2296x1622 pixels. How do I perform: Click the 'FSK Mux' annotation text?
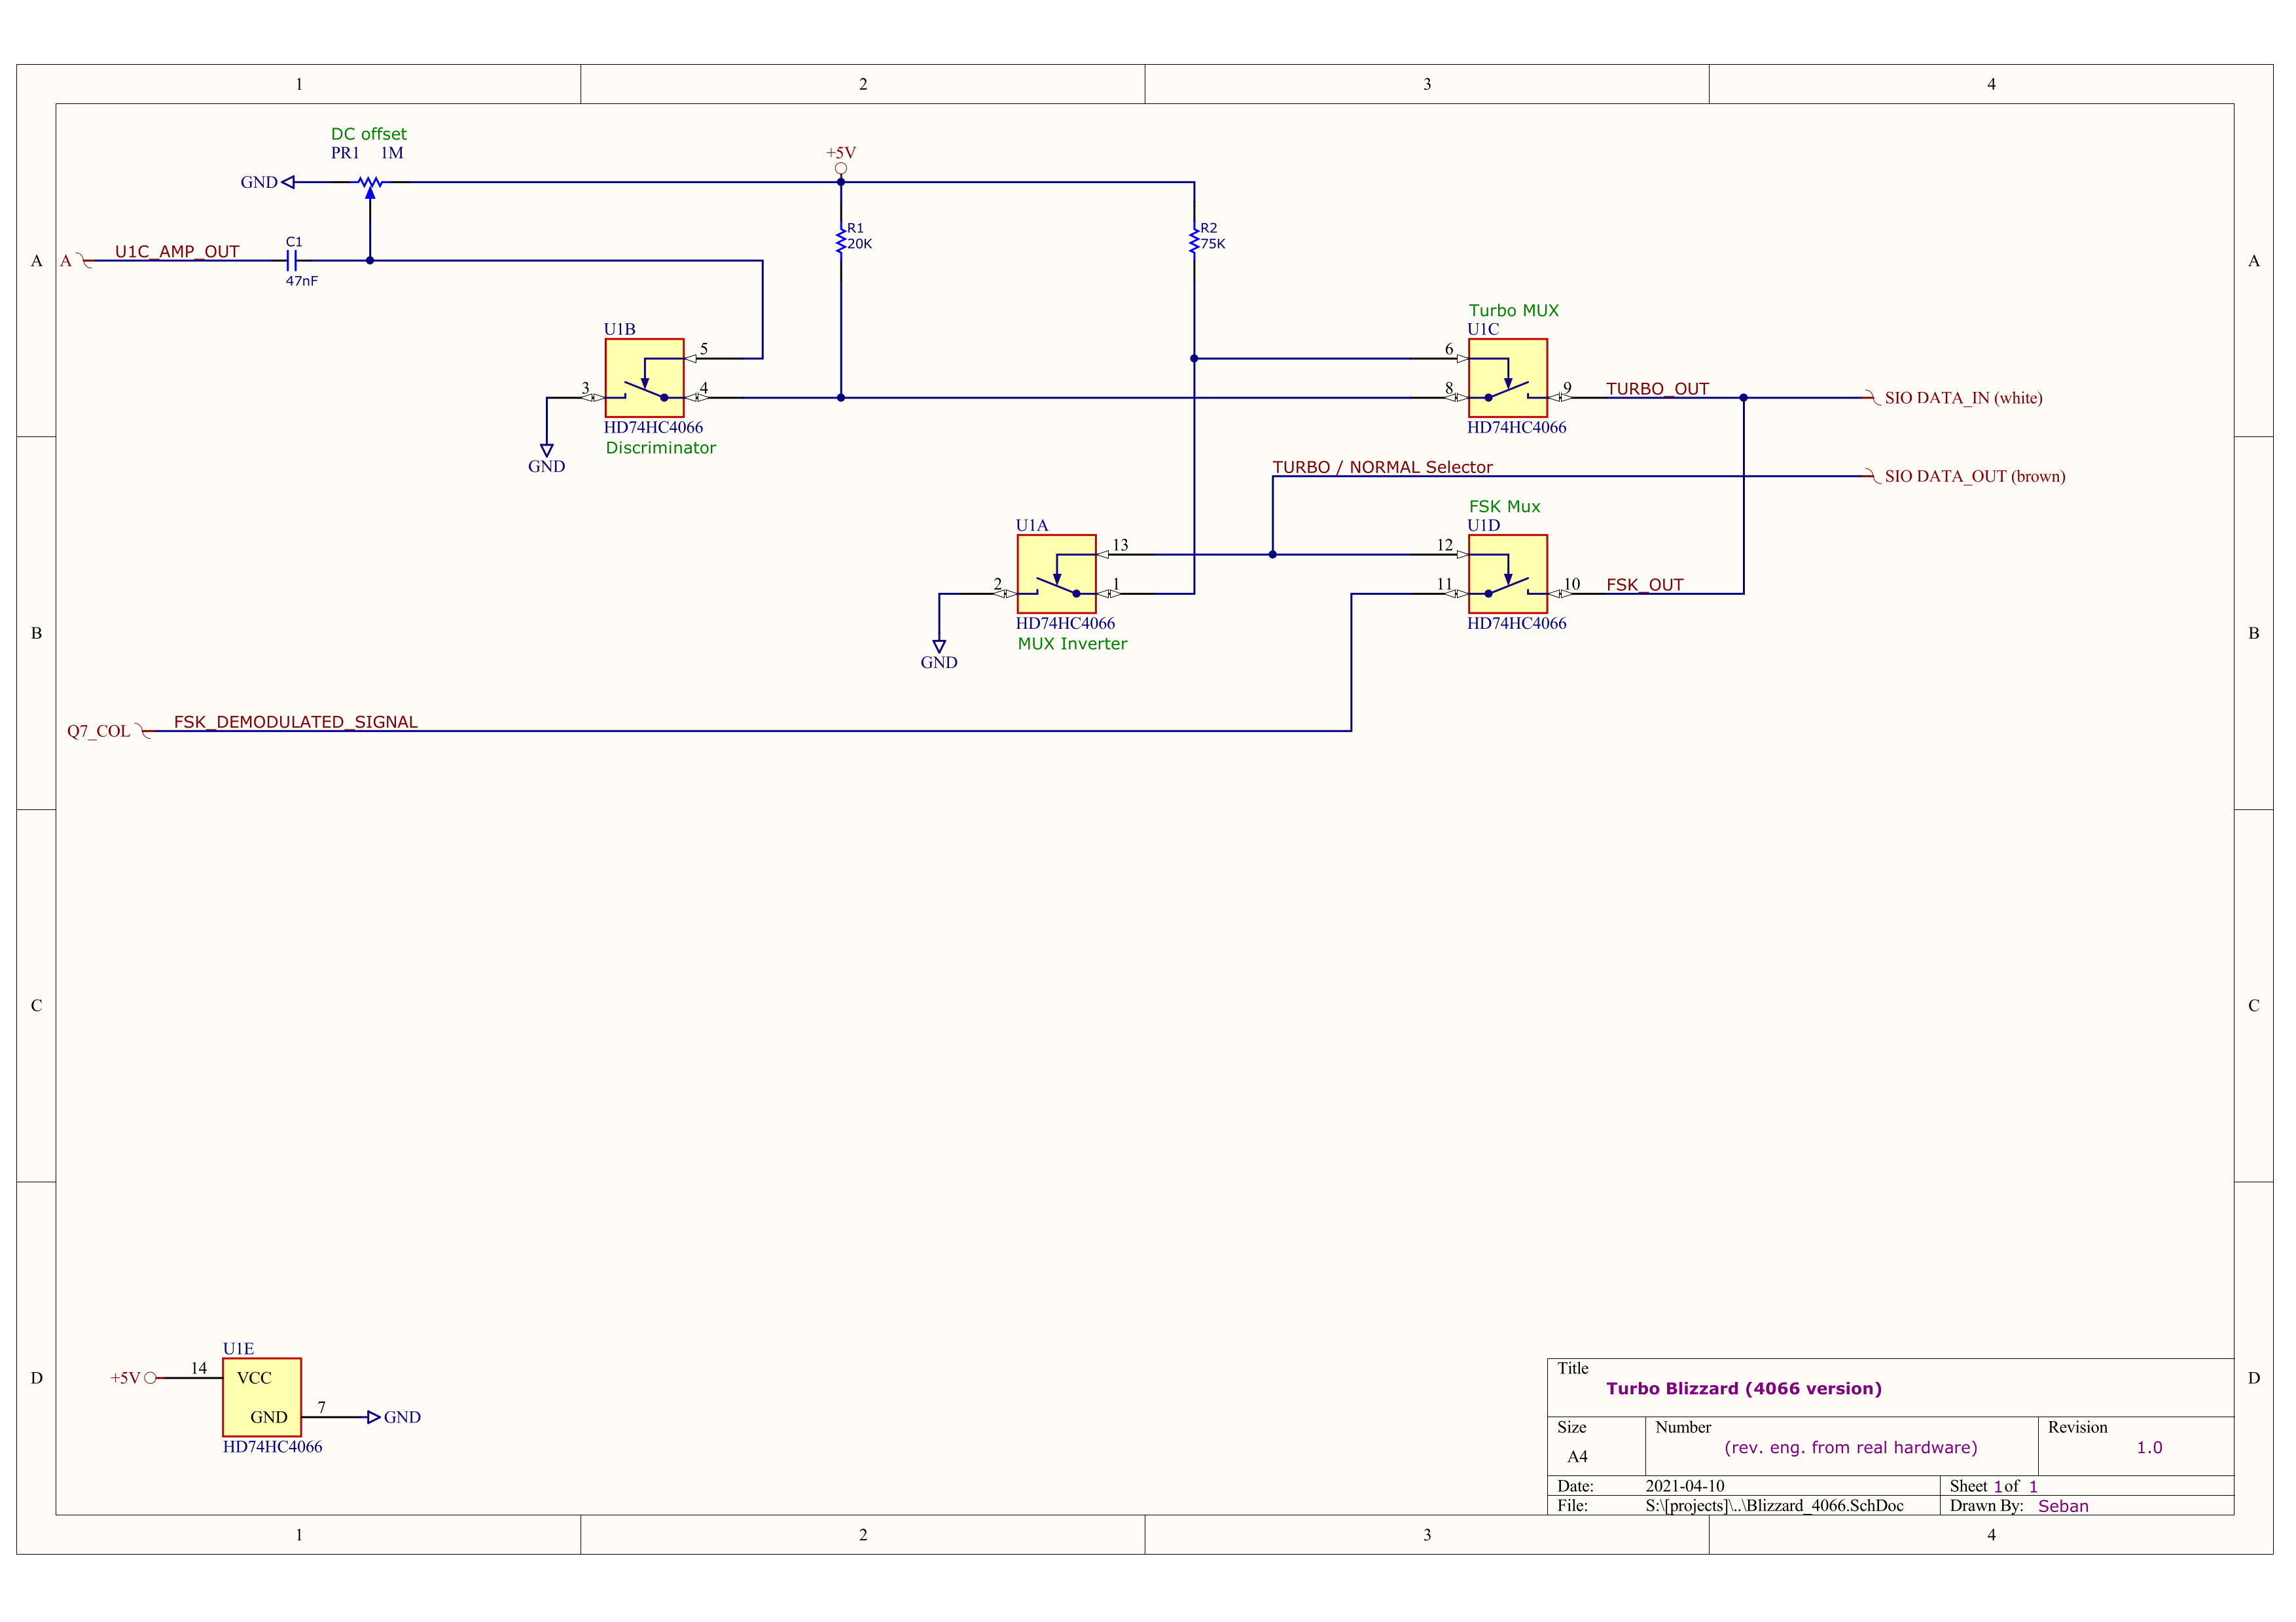(1504, 506)
